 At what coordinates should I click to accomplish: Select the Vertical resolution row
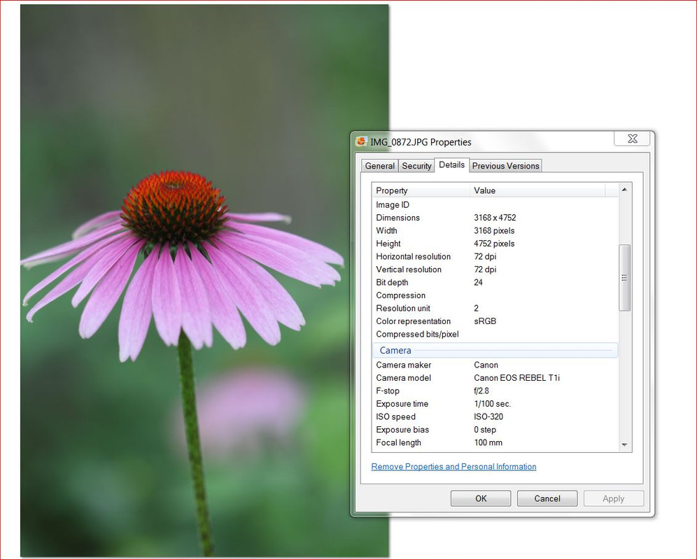pyautogui.click(x=495, y=269)
